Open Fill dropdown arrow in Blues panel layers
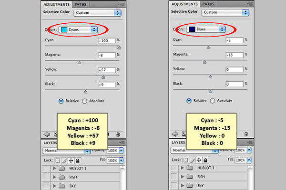This screenshot has height=190, width=286. pyautogui.click(x=249, y=160)
